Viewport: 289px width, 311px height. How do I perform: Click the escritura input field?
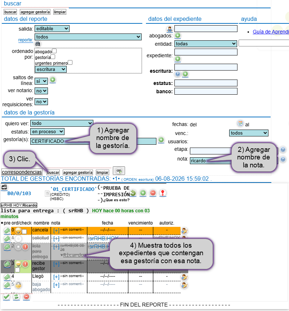pos(206,67)
